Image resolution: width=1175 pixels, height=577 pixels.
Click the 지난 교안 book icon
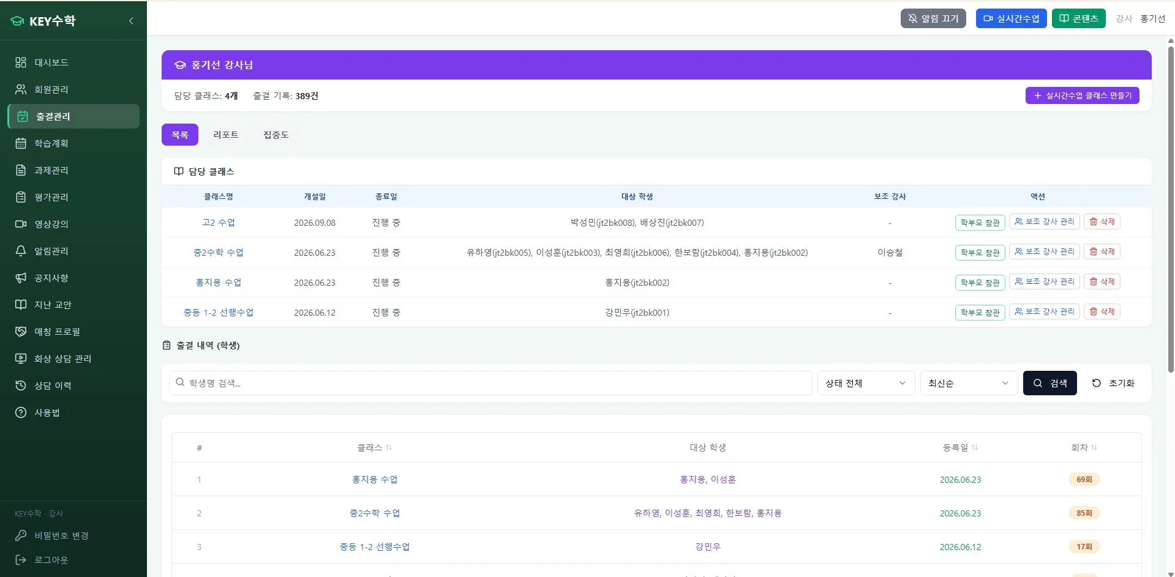[21, 305]
